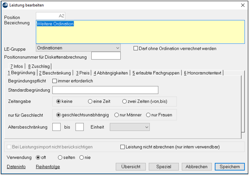The image size is (249, 175).
Task: Select the 1 Begründung tab
Action: point(21,73)
